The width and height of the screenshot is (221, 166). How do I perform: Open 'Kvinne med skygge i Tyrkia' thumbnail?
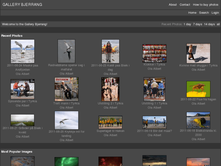coord(198,53)
